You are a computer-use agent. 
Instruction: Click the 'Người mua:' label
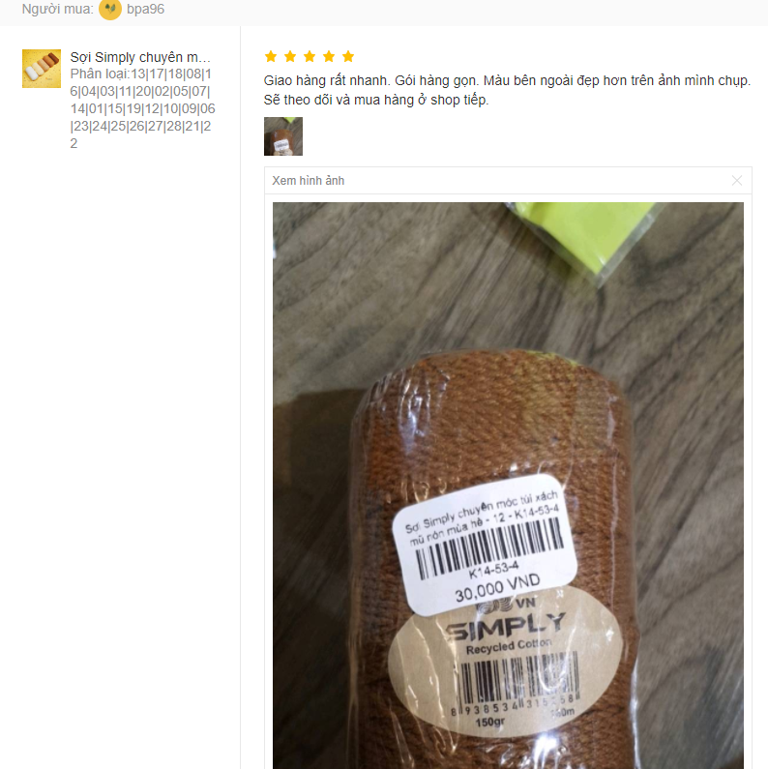57,10
